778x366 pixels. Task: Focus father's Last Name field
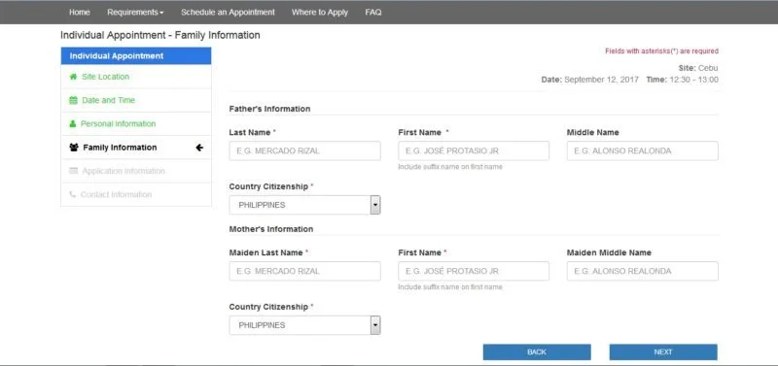(x=304, y=151)
